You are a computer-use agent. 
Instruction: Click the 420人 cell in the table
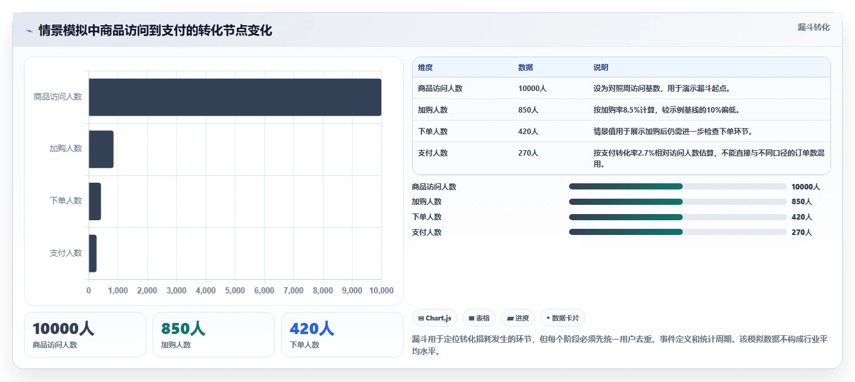click(x=528, y=132)
